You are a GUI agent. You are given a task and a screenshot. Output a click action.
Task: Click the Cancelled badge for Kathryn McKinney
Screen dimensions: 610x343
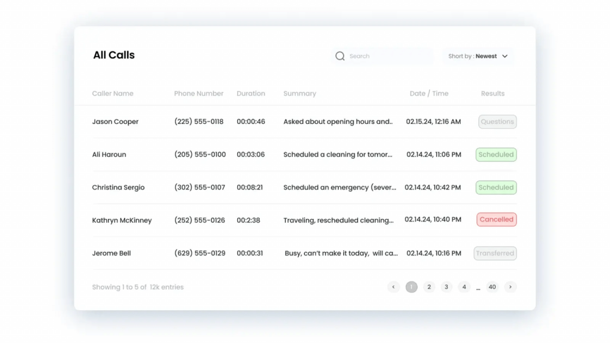(x=496, y=219)
